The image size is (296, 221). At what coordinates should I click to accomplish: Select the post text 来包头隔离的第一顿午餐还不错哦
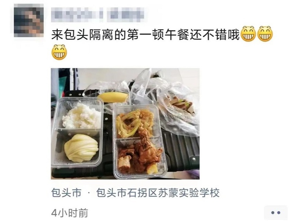(145, 34)
